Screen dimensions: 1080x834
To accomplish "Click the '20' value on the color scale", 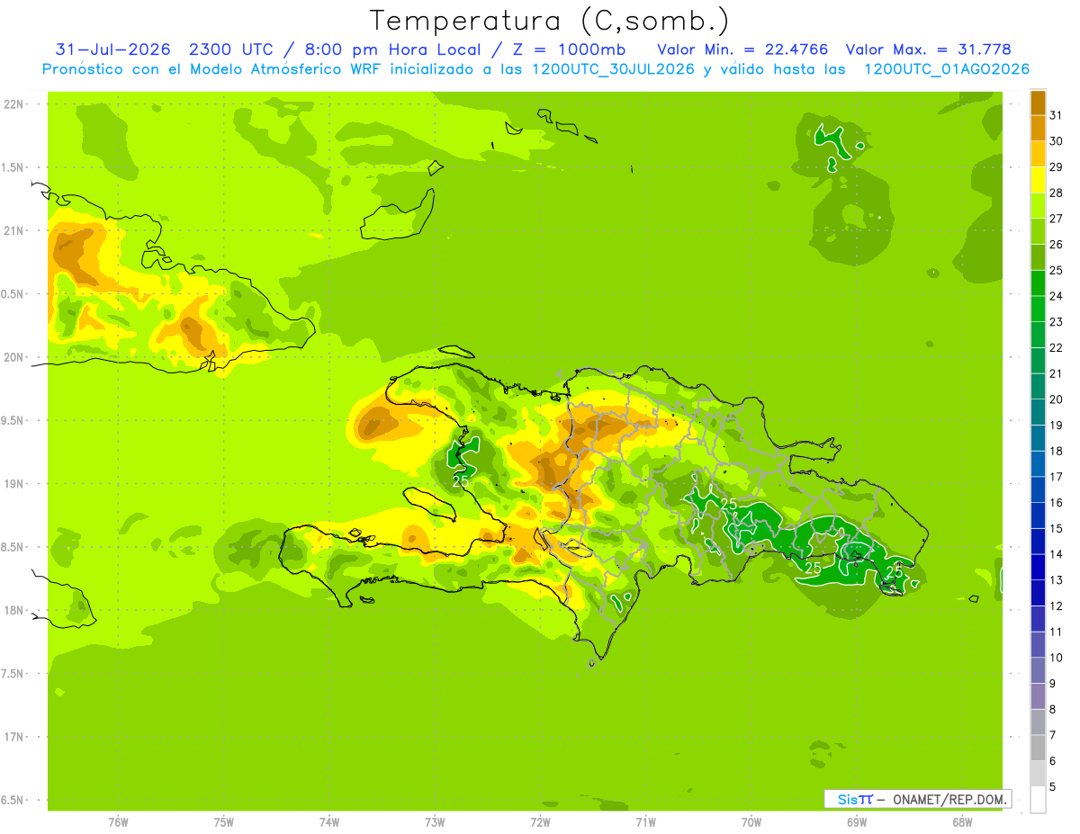I will coord(1057,399).
